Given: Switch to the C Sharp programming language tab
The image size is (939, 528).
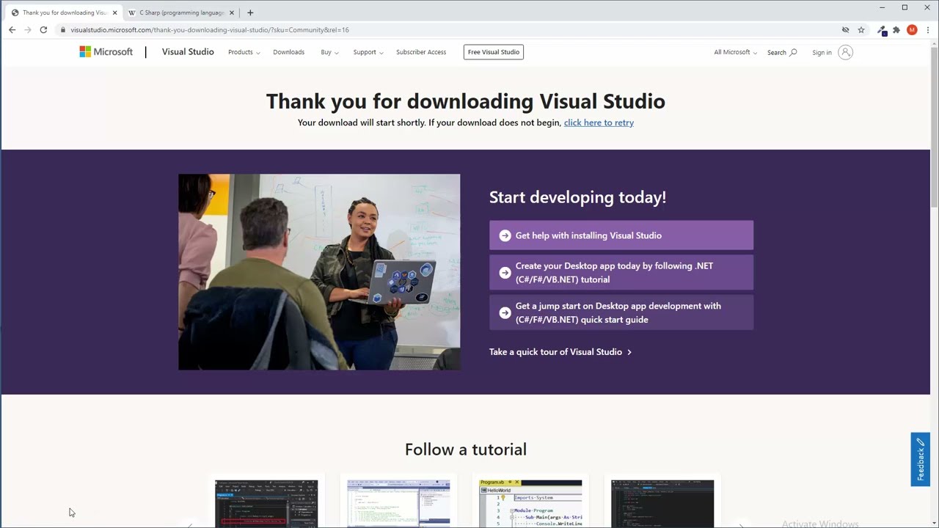Looking at the screenshot, I should tap(181, 12).
